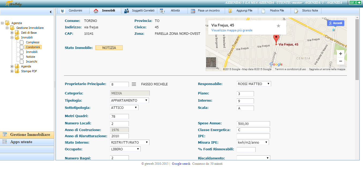Open the Stato Interno dropdown
363x172 pixels.
(130, 142)
